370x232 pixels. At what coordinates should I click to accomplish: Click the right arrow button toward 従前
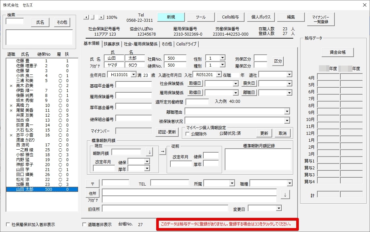point(162,152)
